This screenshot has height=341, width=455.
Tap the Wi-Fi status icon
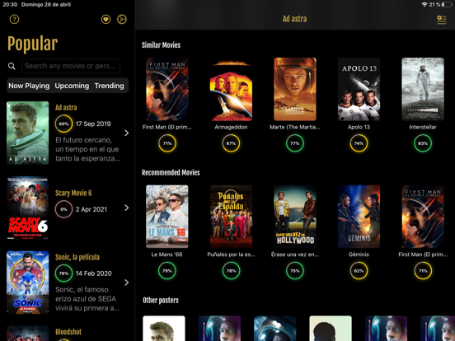coord(425,4)
